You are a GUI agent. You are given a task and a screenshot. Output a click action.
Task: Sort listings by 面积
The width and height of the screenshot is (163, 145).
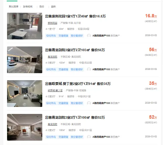[53, 7]
